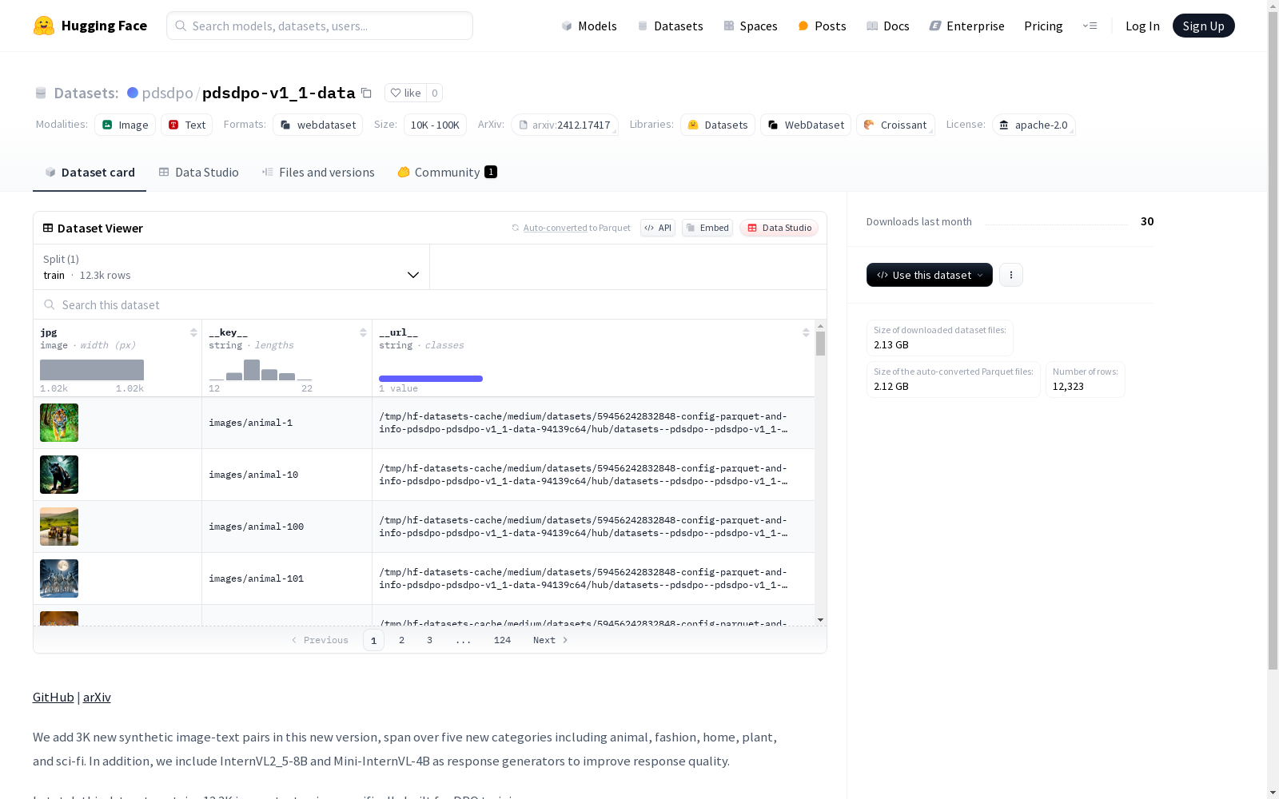Copy dataset name with the copy icon
1279x799 pixels.
(366, 93)
